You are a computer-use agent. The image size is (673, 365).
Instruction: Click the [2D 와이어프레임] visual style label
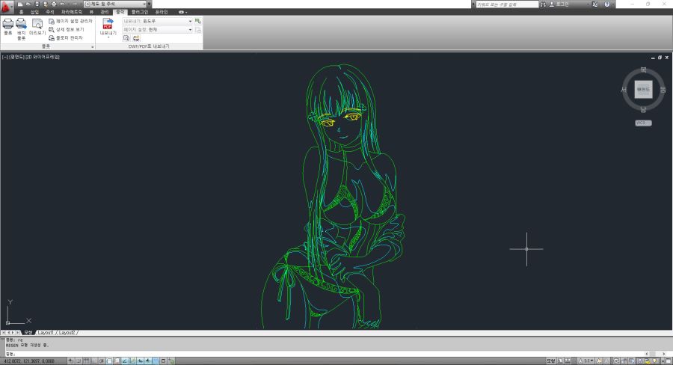(x=42, y=57)
